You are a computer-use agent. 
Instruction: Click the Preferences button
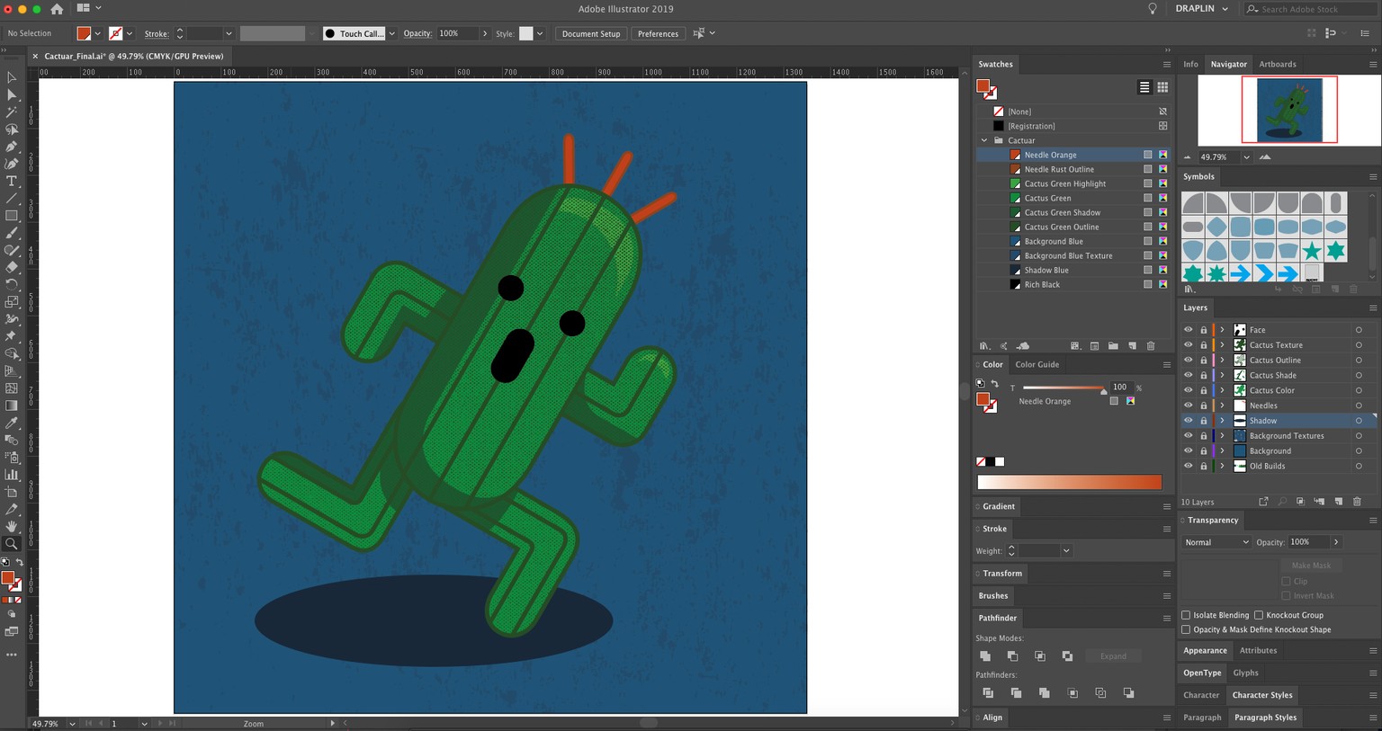tap(658, 33)
